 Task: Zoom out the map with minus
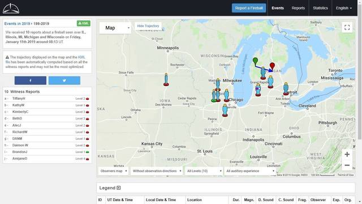click(347, 165)
